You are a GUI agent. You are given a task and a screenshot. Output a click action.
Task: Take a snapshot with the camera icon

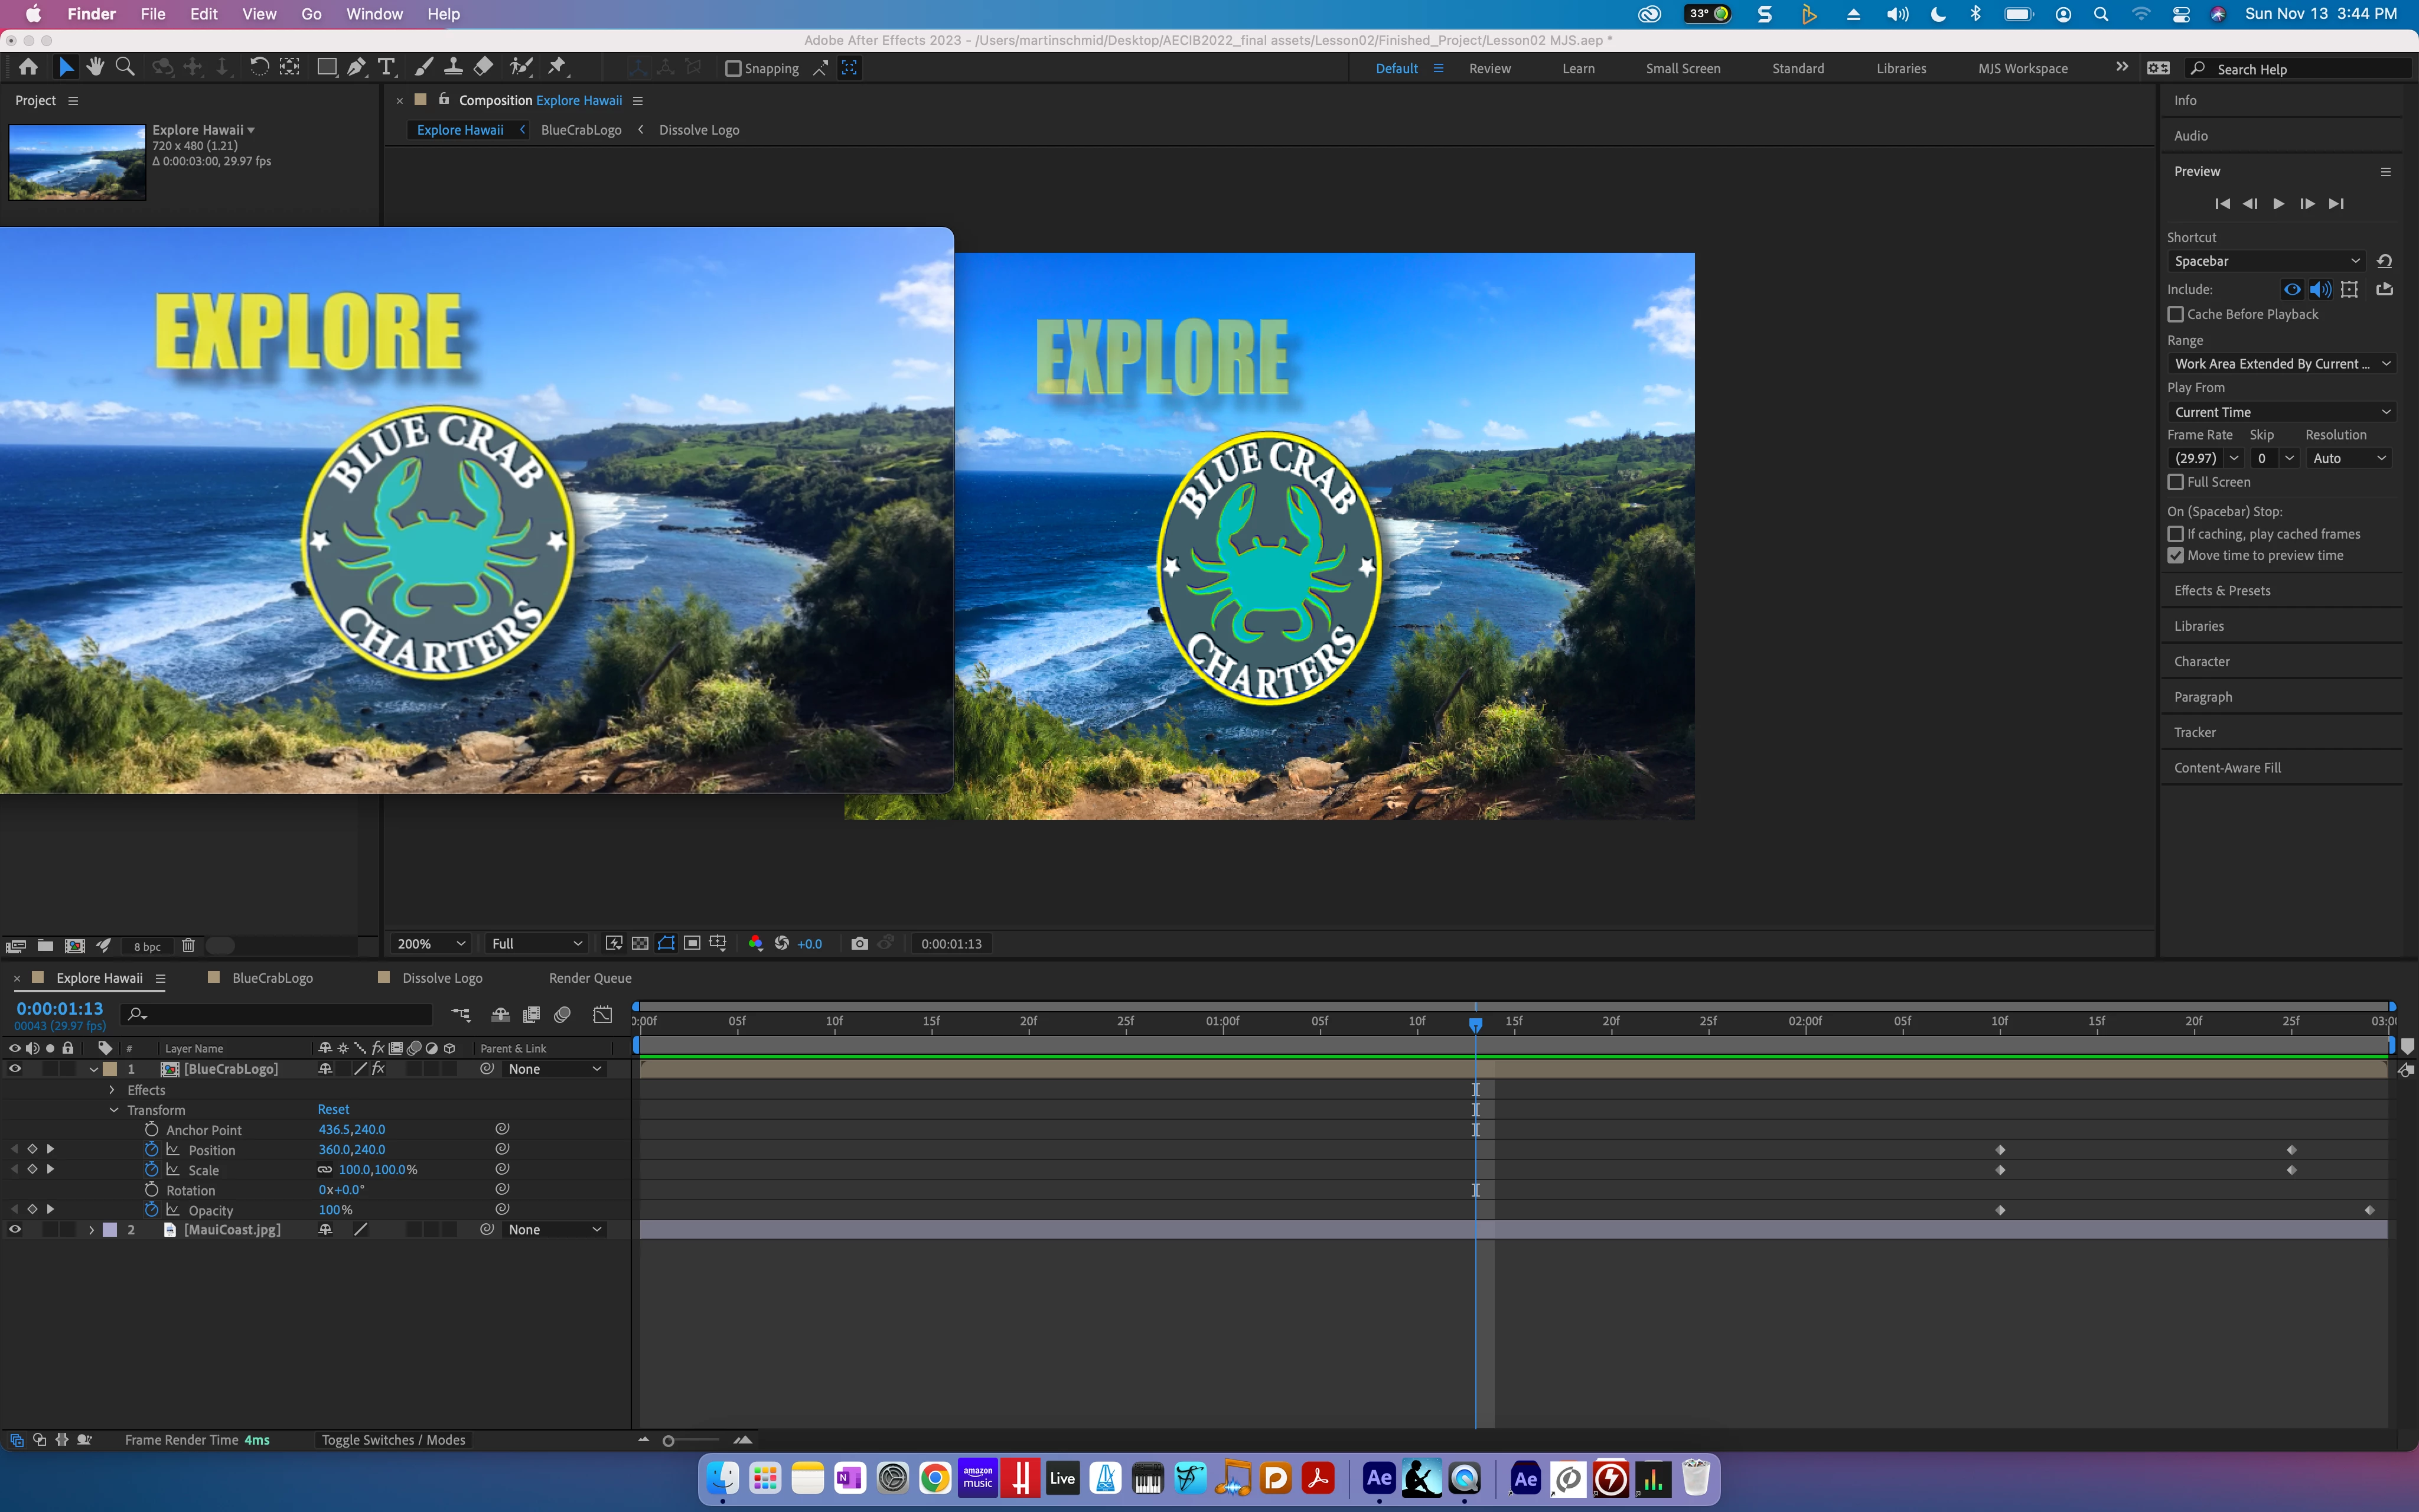859,943
